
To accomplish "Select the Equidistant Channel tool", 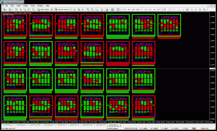I will [187, 9].
